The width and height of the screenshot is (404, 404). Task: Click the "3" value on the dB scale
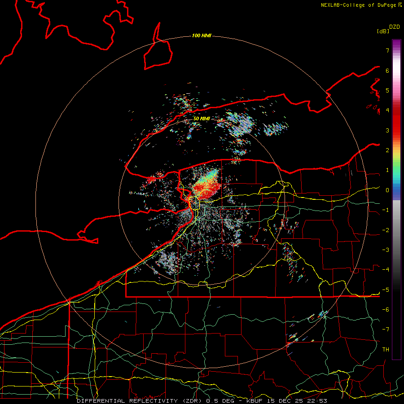(x=387, y=130)
